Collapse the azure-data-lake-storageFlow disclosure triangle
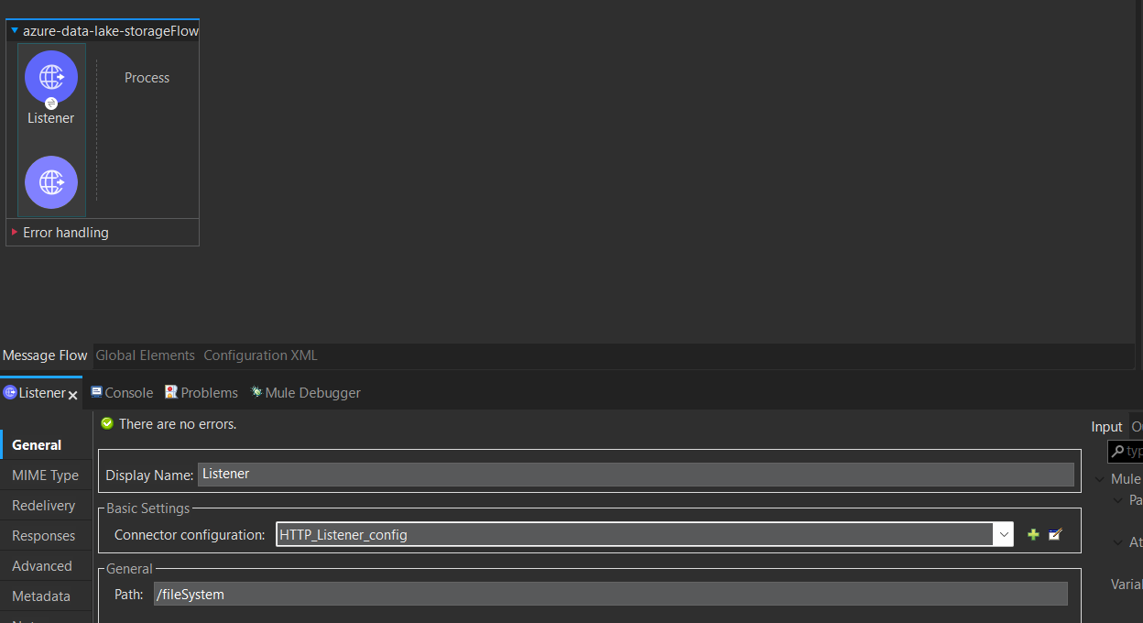 pos(13,30)
